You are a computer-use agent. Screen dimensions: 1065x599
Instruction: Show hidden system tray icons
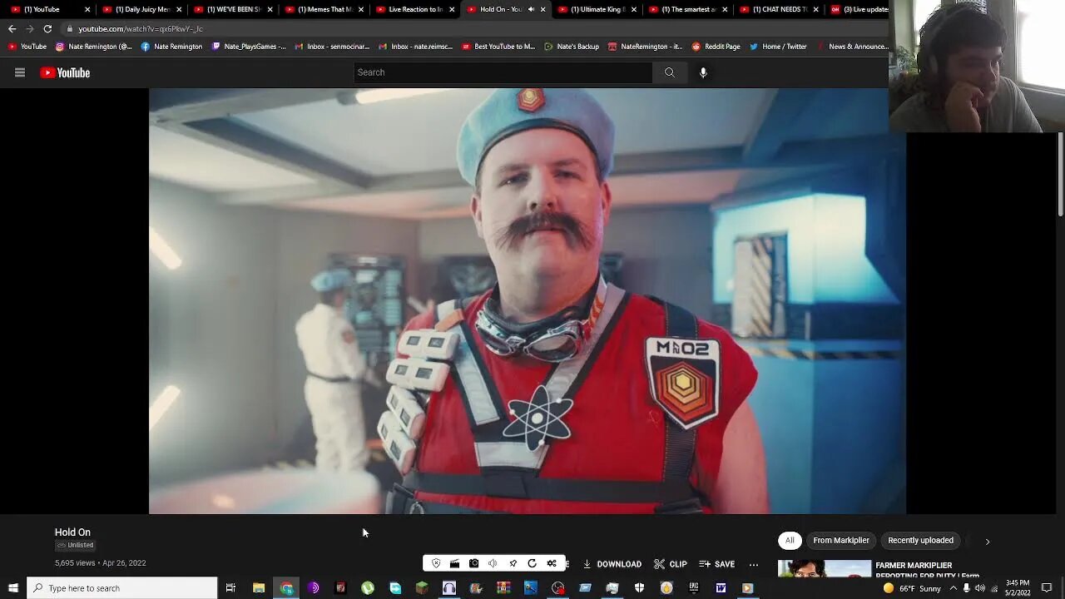[x=954, y=588]
